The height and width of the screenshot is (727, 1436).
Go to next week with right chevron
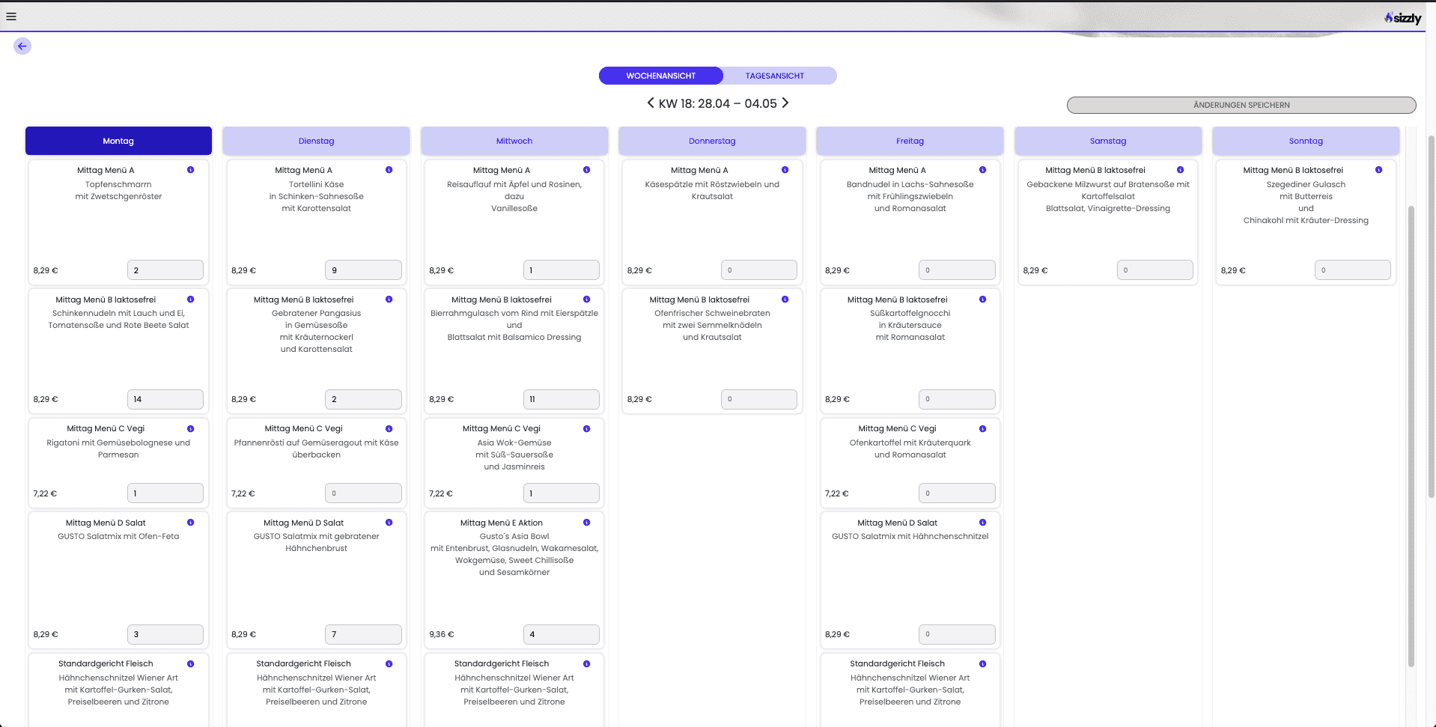tap(785, 103)
